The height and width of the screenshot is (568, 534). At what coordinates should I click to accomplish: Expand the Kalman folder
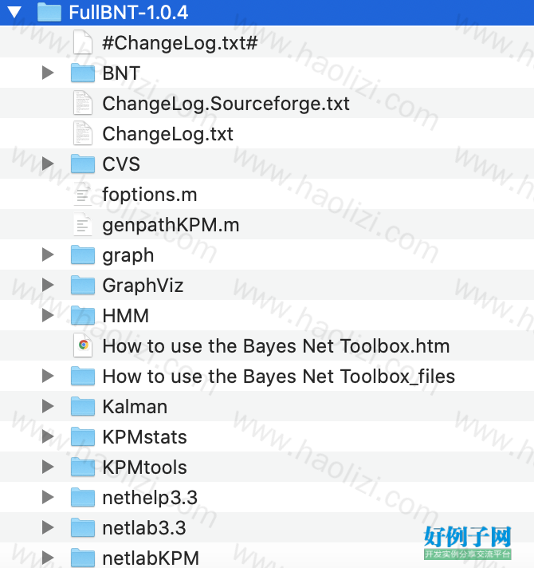point(48,406)
